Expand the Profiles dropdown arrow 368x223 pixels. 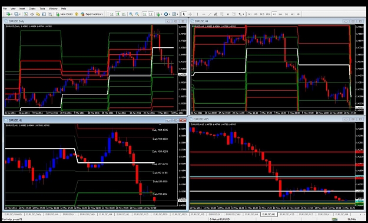tap(19, 14)
